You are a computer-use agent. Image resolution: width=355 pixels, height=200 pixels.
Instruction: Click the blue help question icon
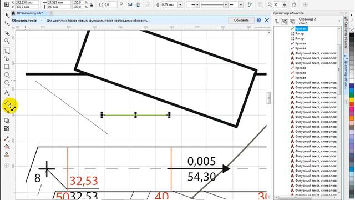tap(259, 20)
